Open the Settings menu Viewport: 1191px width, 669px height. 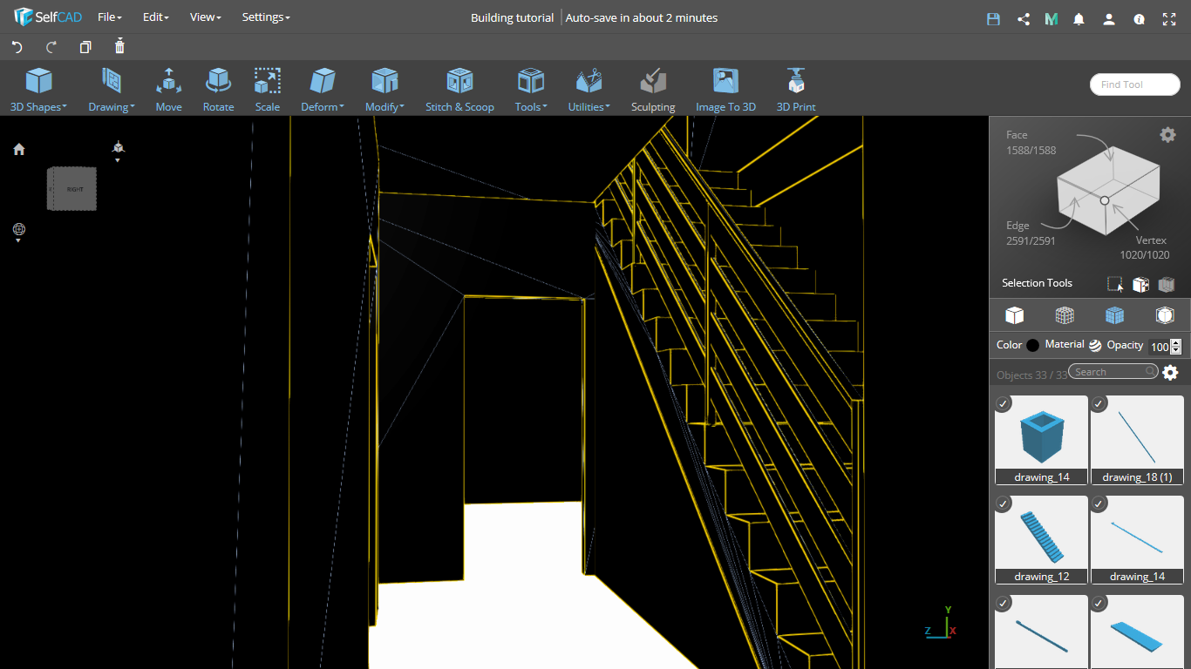[266, 17]
